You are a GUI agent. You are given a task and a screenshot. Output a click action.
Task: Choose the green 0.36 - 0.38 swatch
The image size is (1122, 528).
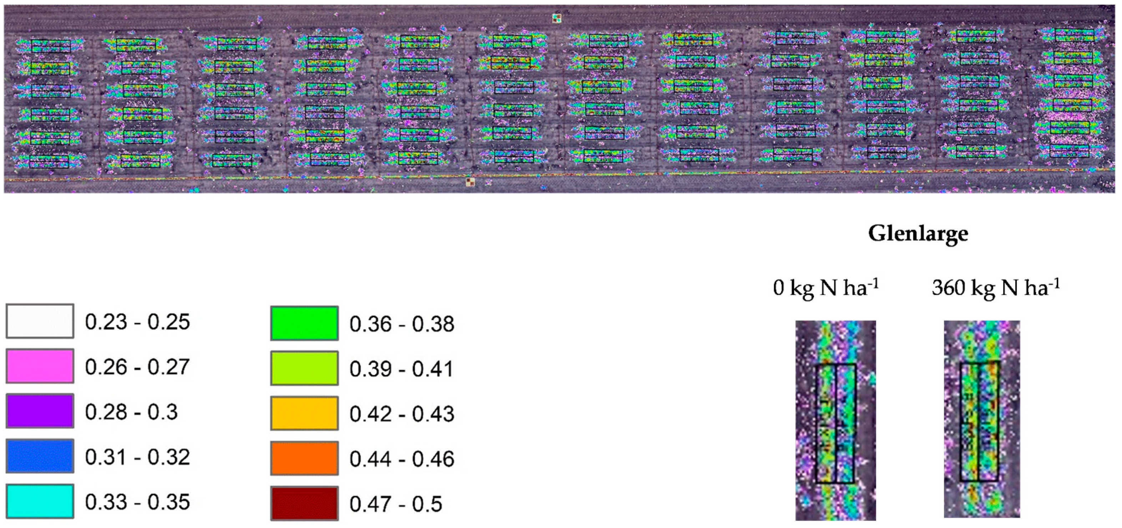coord(304,324)
